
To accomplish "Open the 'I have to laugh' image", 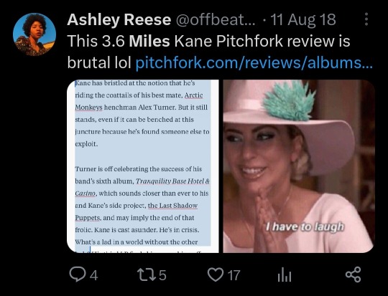I will tap(299, 166).
